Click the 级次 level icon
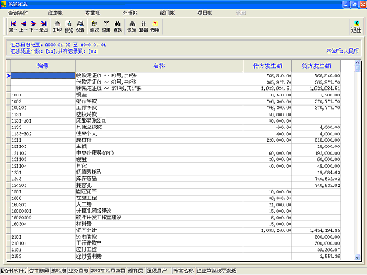Screen dimensions: 367x275 94,26
